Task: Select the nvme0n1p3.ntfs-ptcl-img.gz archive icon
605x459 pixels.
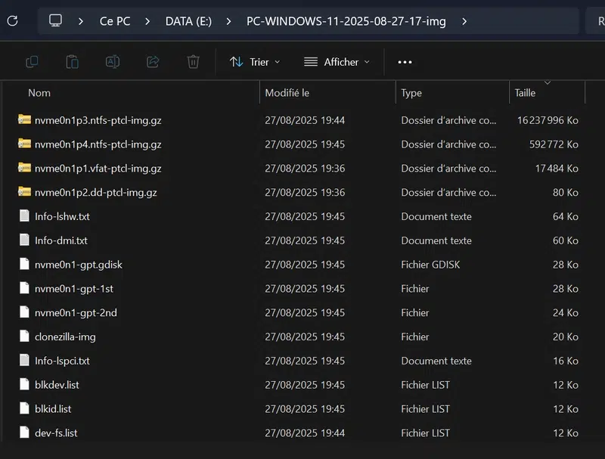Action: [25, 120]
